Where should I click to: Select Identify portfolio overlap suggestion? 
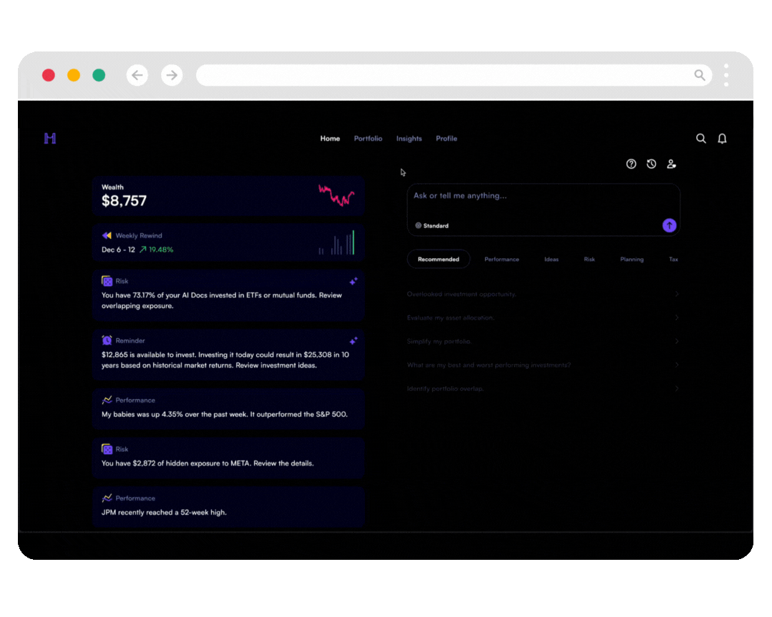pos(543,388)
